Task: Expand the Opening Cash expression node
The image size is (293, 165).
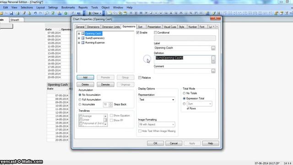Action: 79,33
